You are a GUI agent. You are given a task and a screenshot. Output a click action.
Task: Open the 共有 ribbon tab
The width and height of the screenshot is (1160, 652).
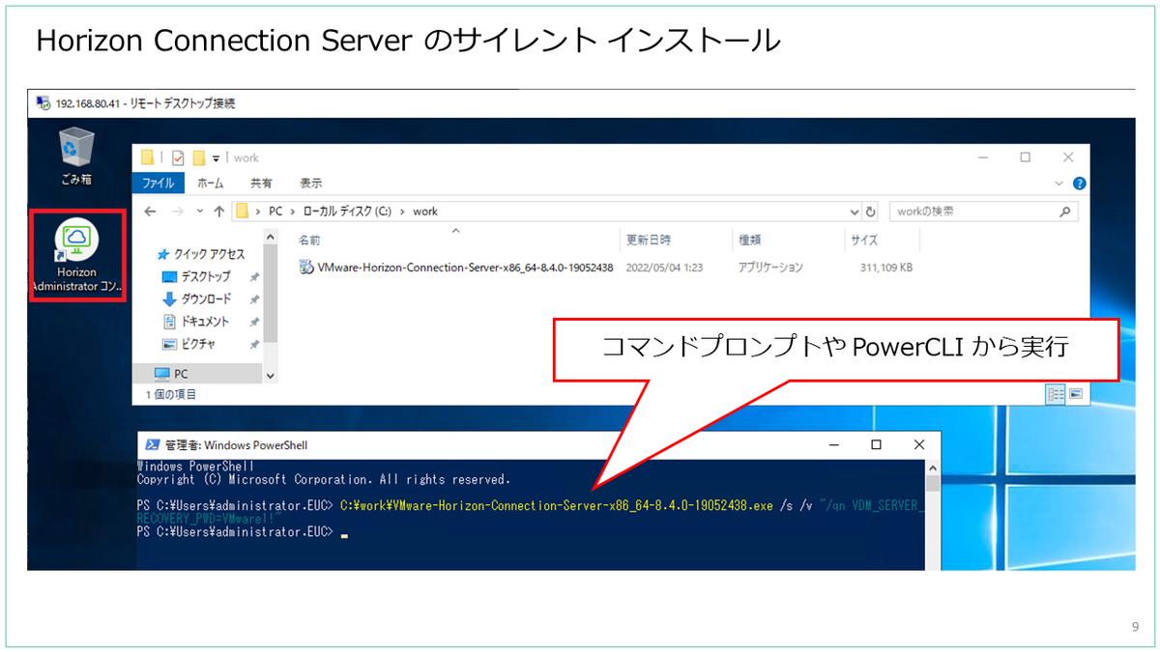tap(261, 183)
